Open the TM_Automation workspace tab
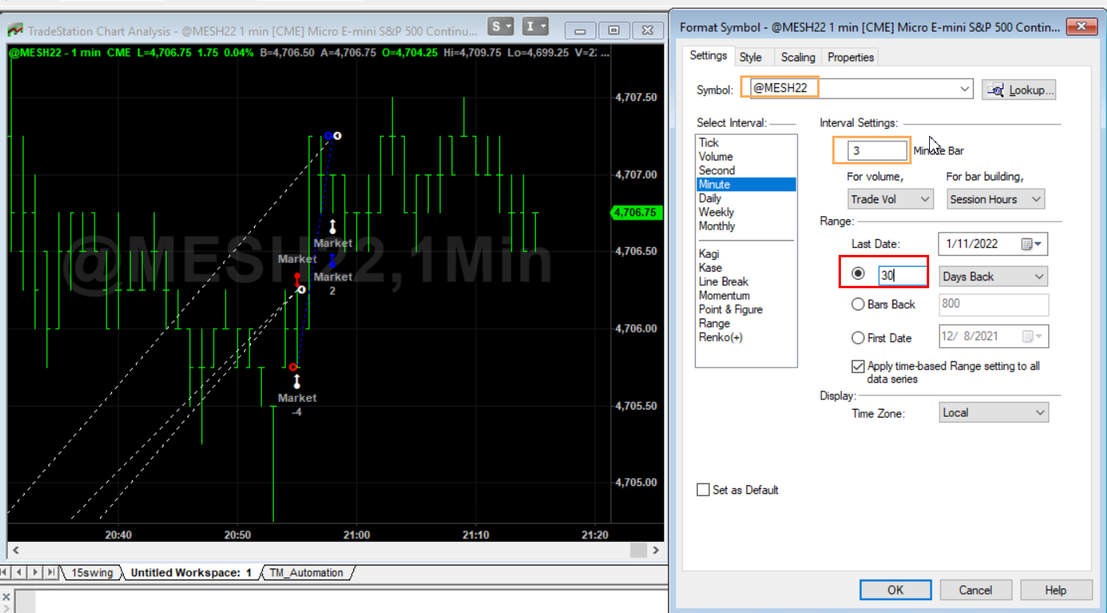 (x=306, y=573)
